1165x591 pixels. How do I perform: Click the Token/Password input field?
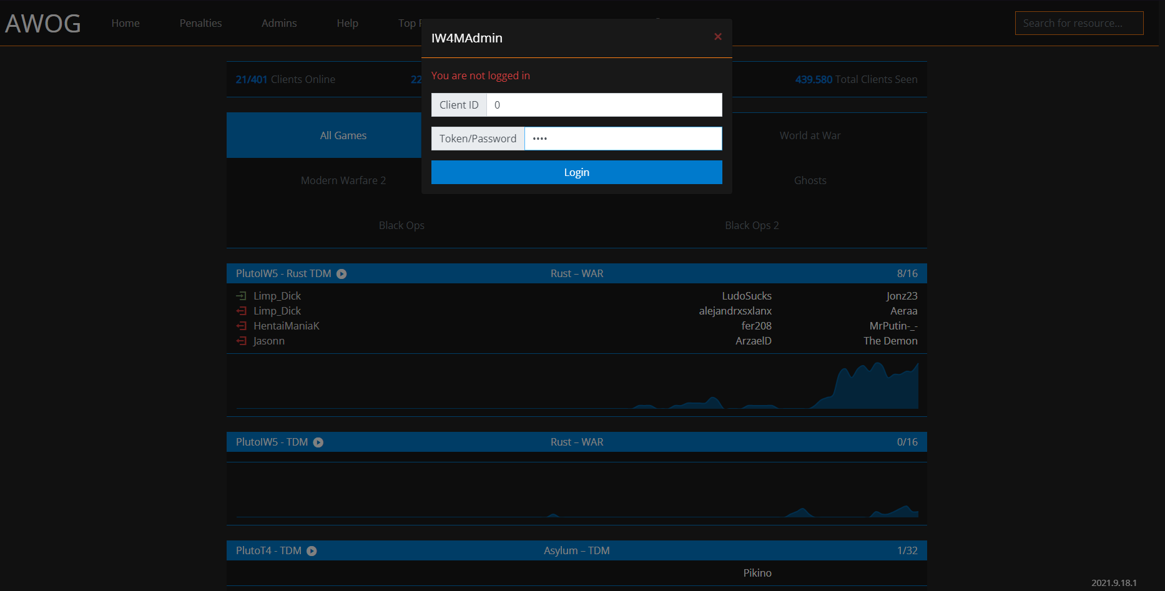click(623, 139)
